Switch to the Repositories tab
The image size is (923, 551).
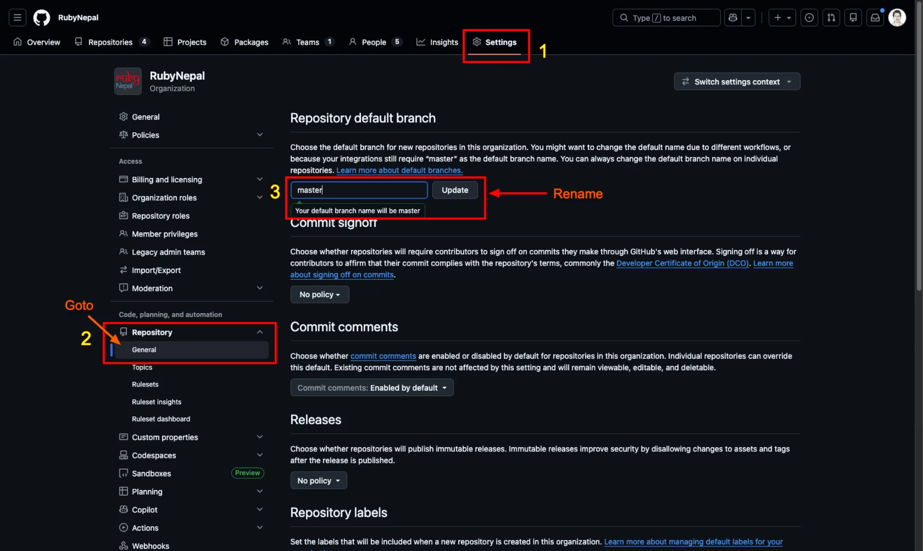(x=112, y=42)
